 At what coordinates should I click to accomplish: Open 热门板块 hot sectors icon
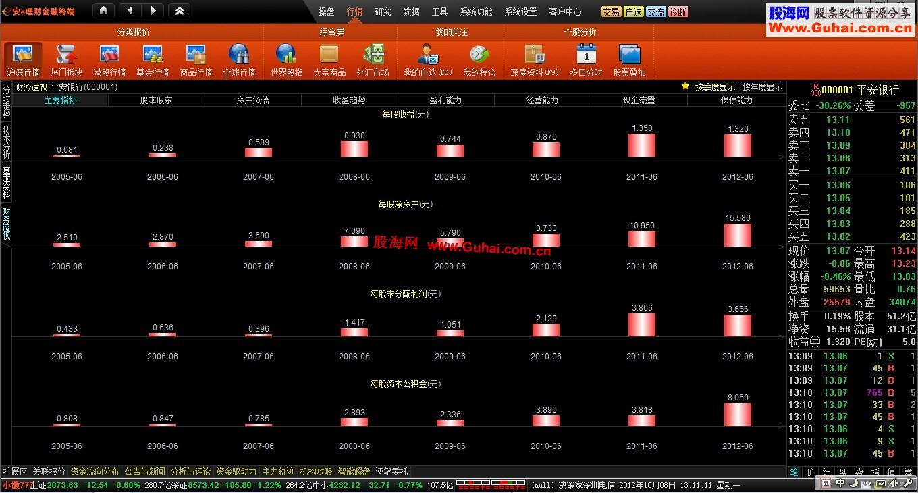pyautogui.click(x=66, y=60)
